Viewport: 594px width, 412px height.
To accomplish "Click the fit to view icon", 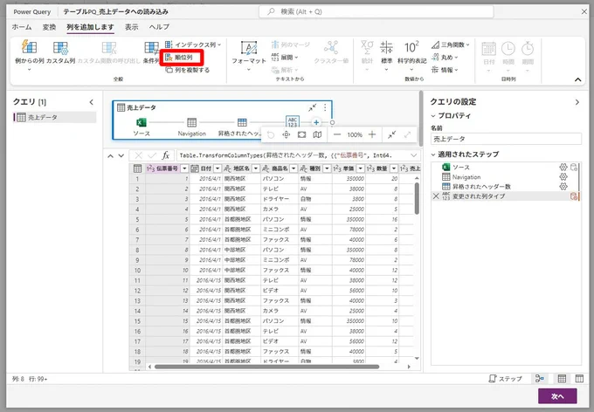I will [x=301, y=134].
